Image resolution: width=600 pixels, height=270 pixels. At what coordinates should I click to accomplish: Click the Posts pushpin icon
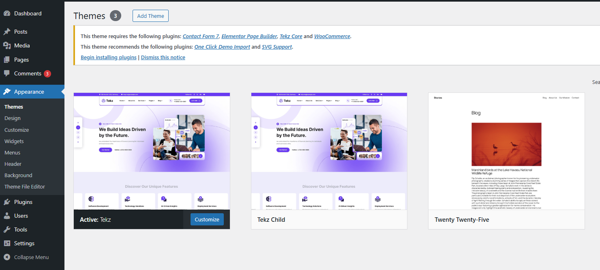click(7, 32)
